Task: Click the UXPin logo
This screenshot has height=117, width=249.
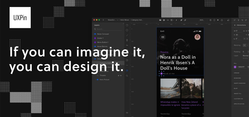Action: [x=20, y=18]
